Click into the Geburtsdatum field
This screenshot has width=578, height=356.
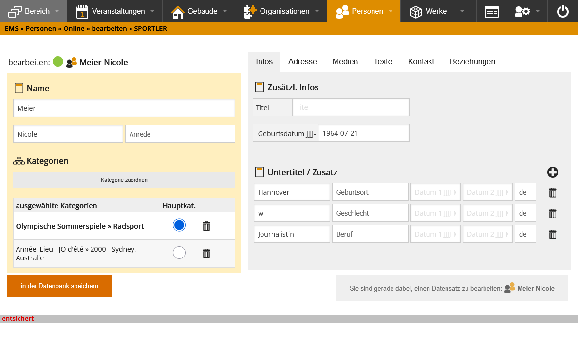[x=363, y=133]
